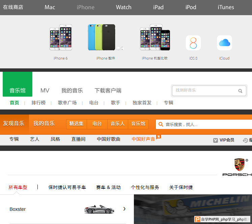Select Mac in Apple nav bar
Viewport: 252px width, 224px height.
tap(50, 7)
